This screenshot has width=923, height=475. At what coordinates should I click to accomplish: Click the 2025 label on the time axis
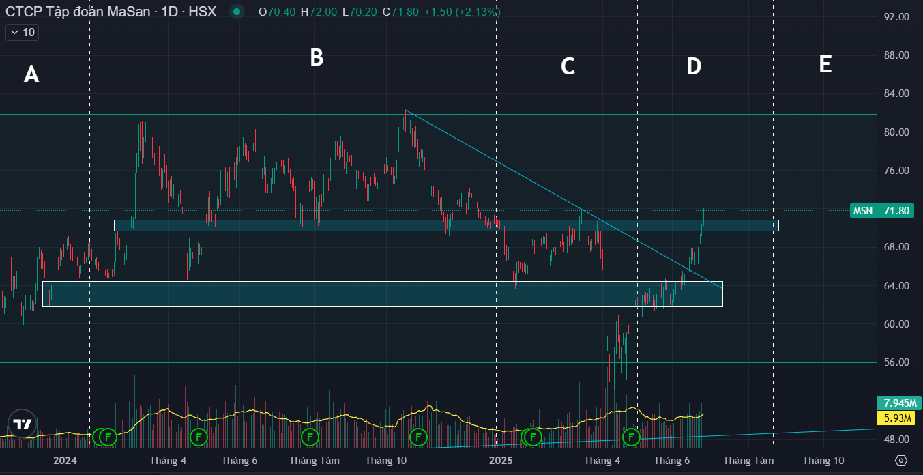[501, 461]
